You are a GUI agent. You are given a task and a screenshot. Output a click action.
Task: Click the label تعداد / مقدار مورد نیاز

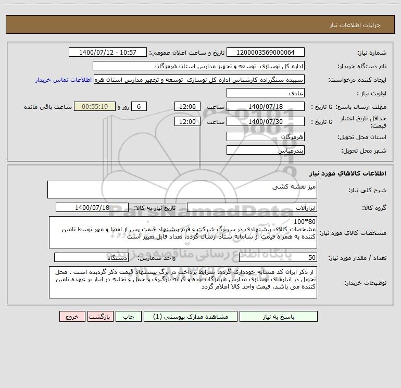[357, 258]
